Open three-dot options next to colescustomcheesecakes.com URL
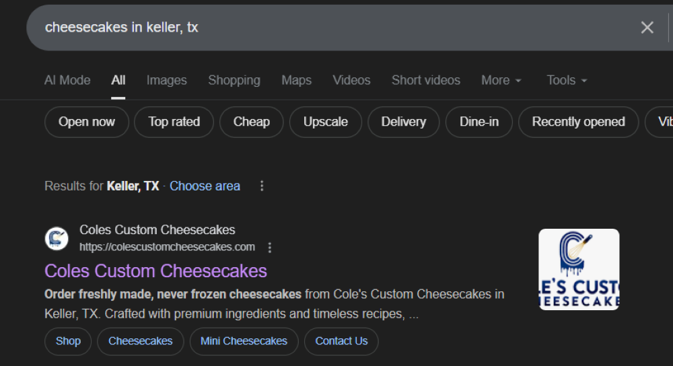 pos(270,247)
